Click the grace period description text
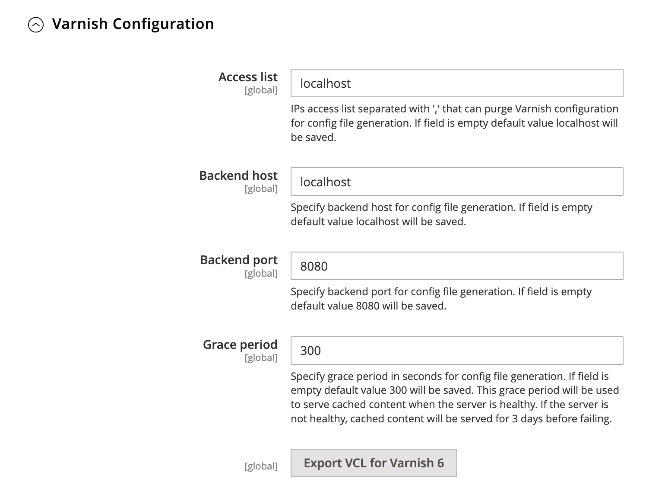This screenshot has height=498, width=665. [455, 397]
